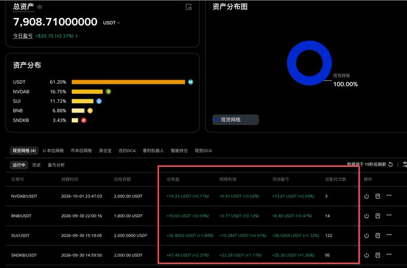Select the 历史 sub-tab
The image size is (407, 268).
pos(37,165)
